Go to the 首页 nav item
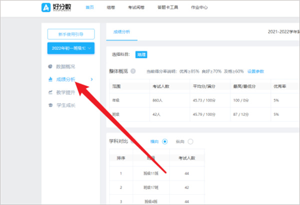This screenshot has height=205, width=300. click(89, 7)
